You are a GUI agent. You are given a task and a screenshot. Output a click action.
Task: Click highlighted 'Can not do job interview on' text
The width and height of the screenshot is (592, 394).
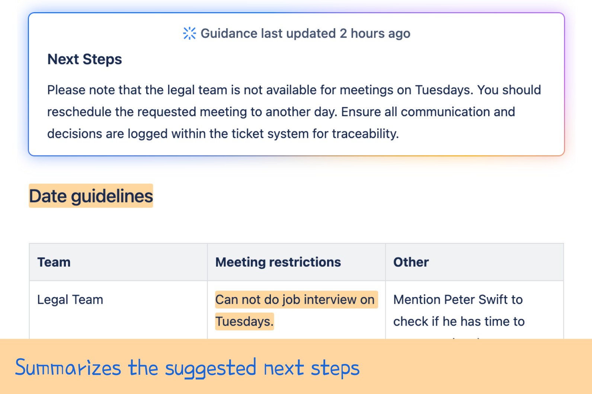pyautogui.click(x=296, y=300)
